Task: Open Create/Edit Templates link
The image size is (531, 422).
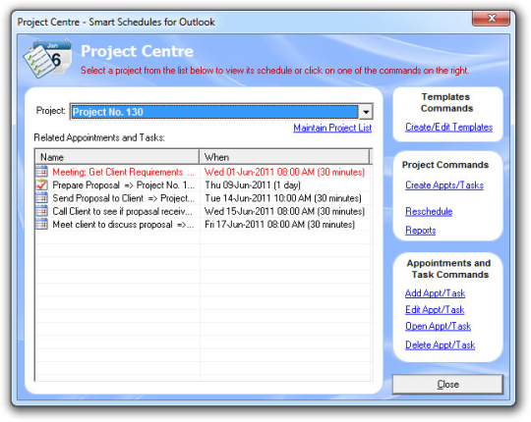Action: click(448, 127)
